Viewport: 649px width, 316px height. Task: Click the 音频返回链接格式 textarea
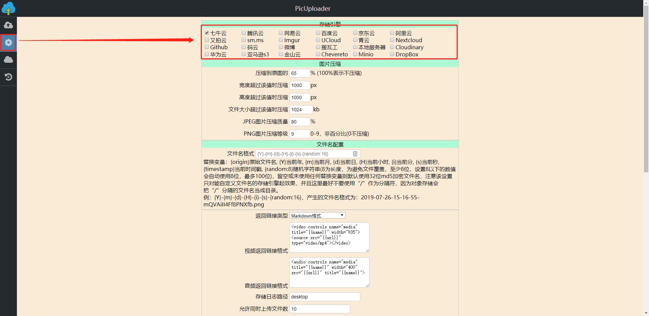click(x=329, y=272)
